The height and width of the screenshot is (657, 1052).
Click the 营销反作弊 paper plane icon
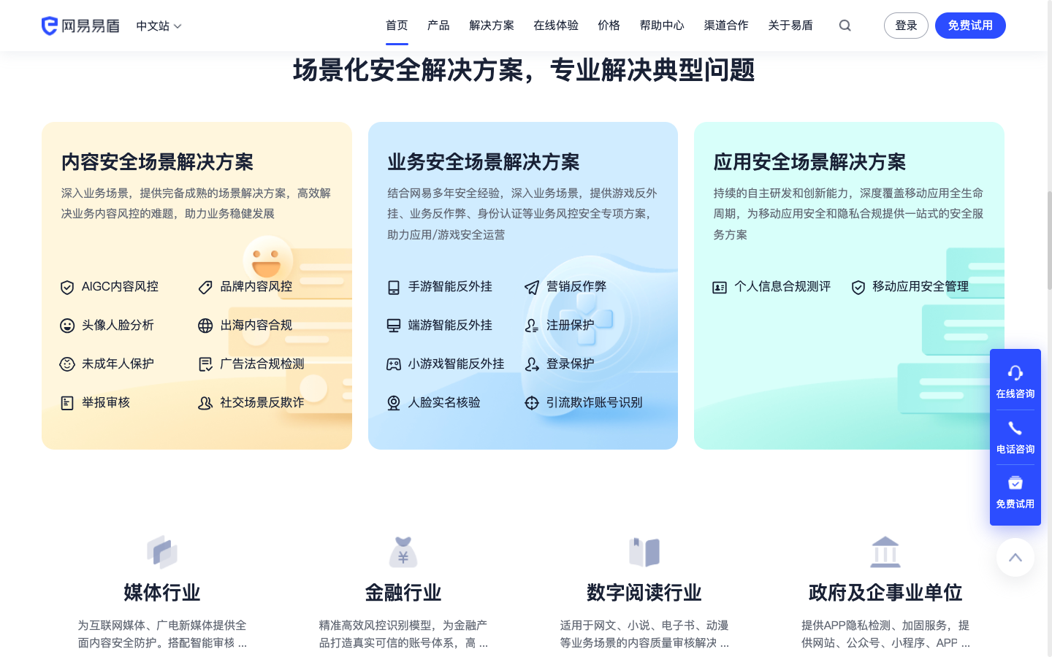532,287
